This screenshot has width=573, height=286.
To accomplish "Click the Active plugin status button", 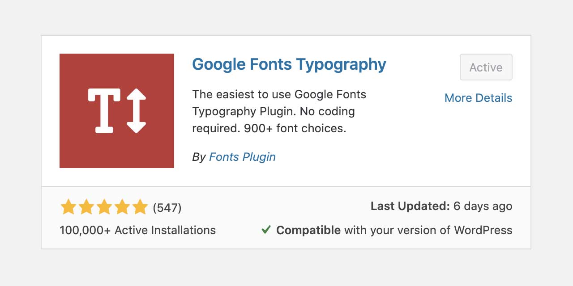I will [486, 67].
